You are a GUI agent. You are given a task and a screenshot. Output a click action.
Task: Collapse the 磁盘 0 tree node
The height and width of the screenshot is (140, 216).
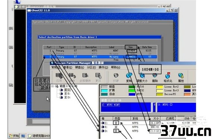coord(53,86)
